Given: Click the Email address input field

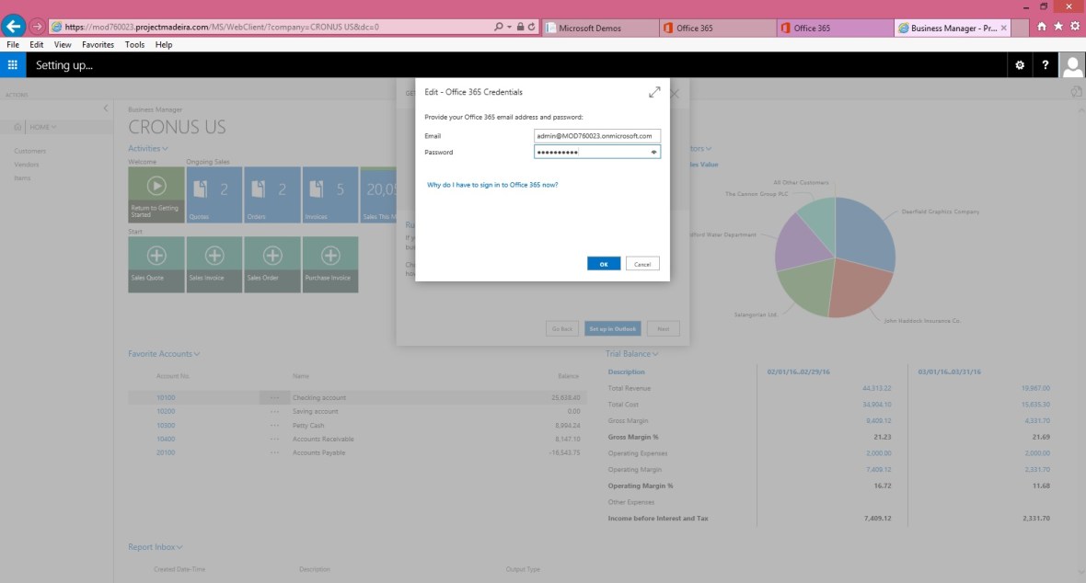Looking at the screenshot, I should 596,136.
